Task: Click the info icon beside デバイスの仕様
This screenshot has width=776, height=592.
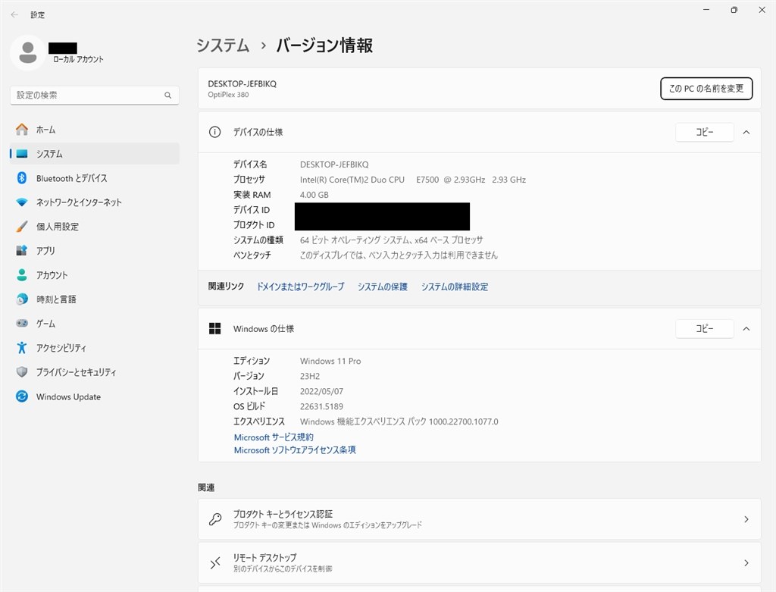Action: (214, 132)
